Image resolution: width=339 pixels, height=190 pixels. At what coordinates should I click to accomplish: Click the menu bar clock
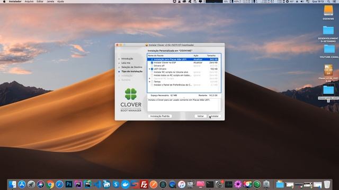click(x=318, y=2)
